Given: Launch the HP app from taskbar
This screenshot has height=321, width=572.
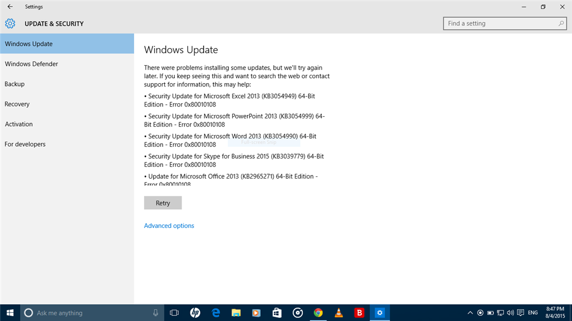Looking at the screenshot, I should tap(195, 313).
